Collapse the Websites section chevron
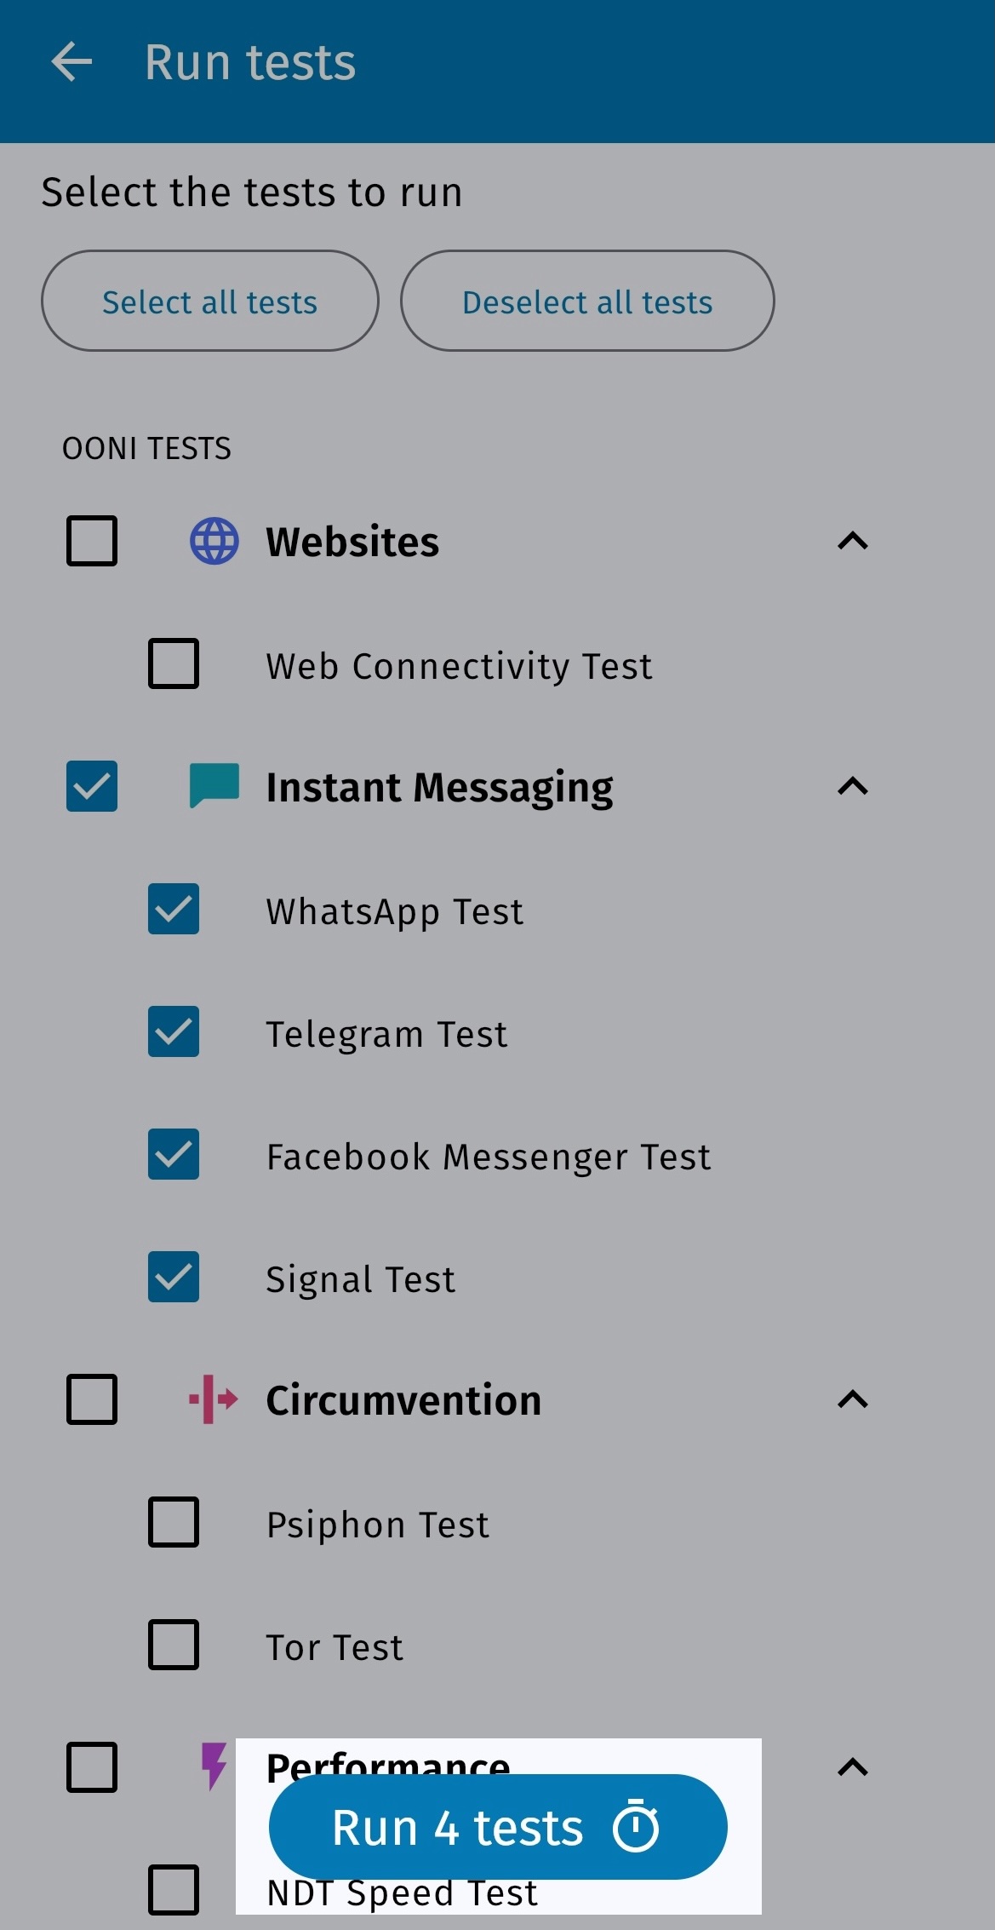This screenshot has height=1930, width=995. [x=853, y=541]
